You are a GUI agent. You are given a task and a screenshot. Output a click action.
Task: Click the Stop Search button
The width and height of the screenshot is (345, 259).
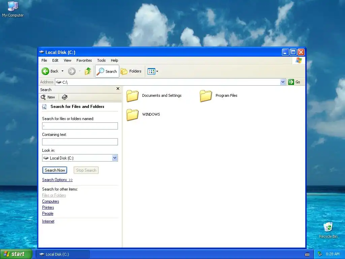click(86, 170)
